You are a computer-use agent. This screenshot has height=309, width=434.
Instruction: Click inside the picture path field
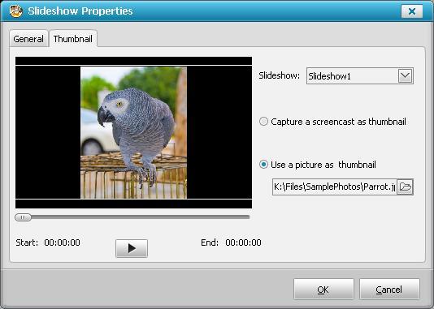(334, 187)
